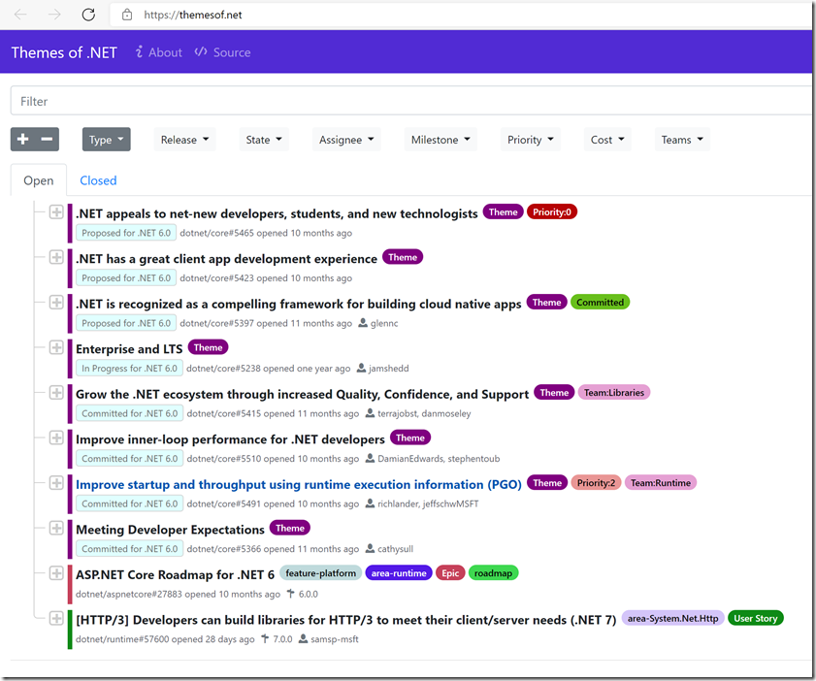The image size is (816, 681).
Task: Click the User Story label
Action: tap(755, 618)
